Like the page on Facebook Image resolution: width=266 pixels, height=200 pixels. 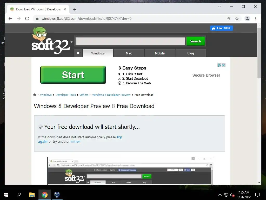point(221,28)
